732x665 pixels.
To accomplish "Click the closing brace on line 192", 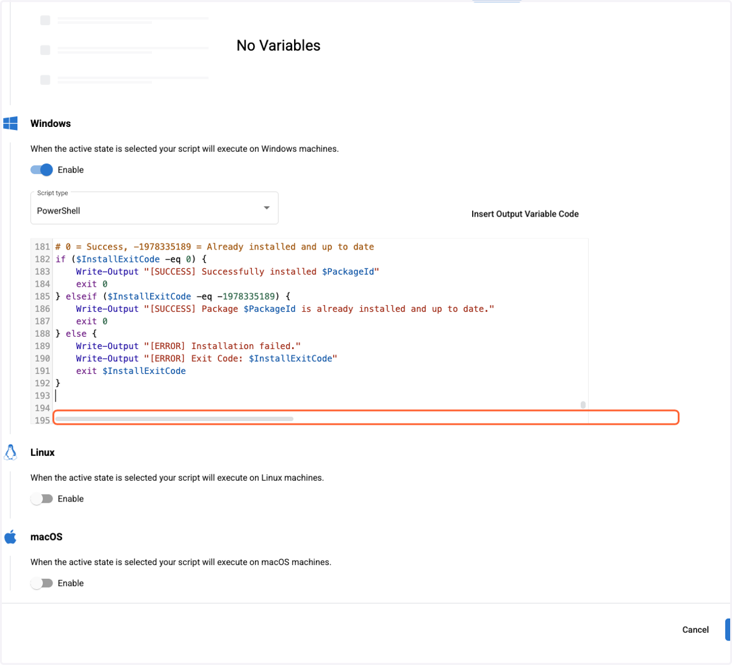I will tap(58, 383).
